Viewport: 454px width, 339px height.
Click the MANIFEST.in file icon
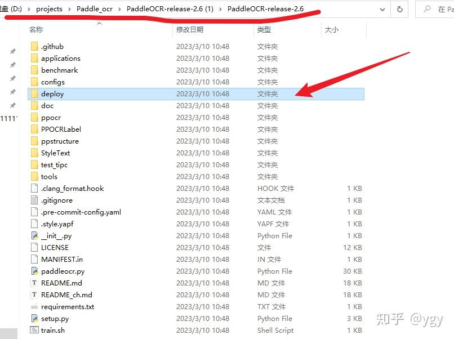pyautogui.click(x=34, y=260)
